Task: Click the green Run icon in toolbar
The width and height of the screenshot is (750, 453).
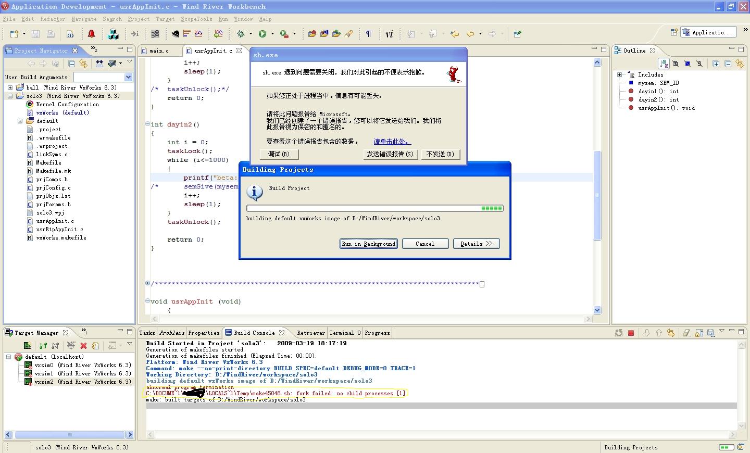Action: pyautogui.click(x=262, y=34)
